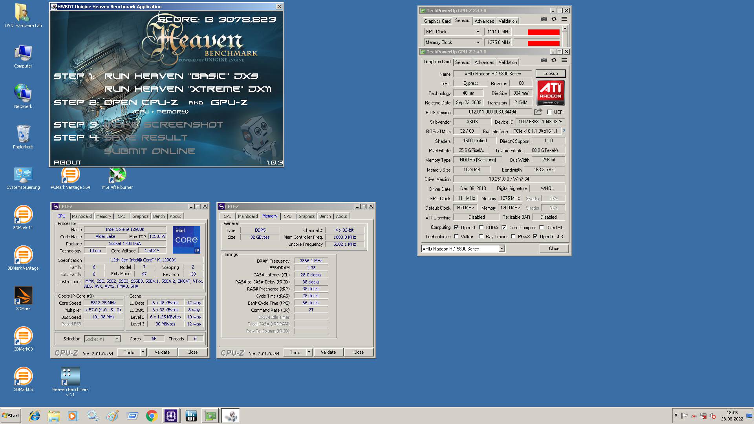
Task: Launch the PCMark Vantage x64 shortcut
Action: point(70,177)
